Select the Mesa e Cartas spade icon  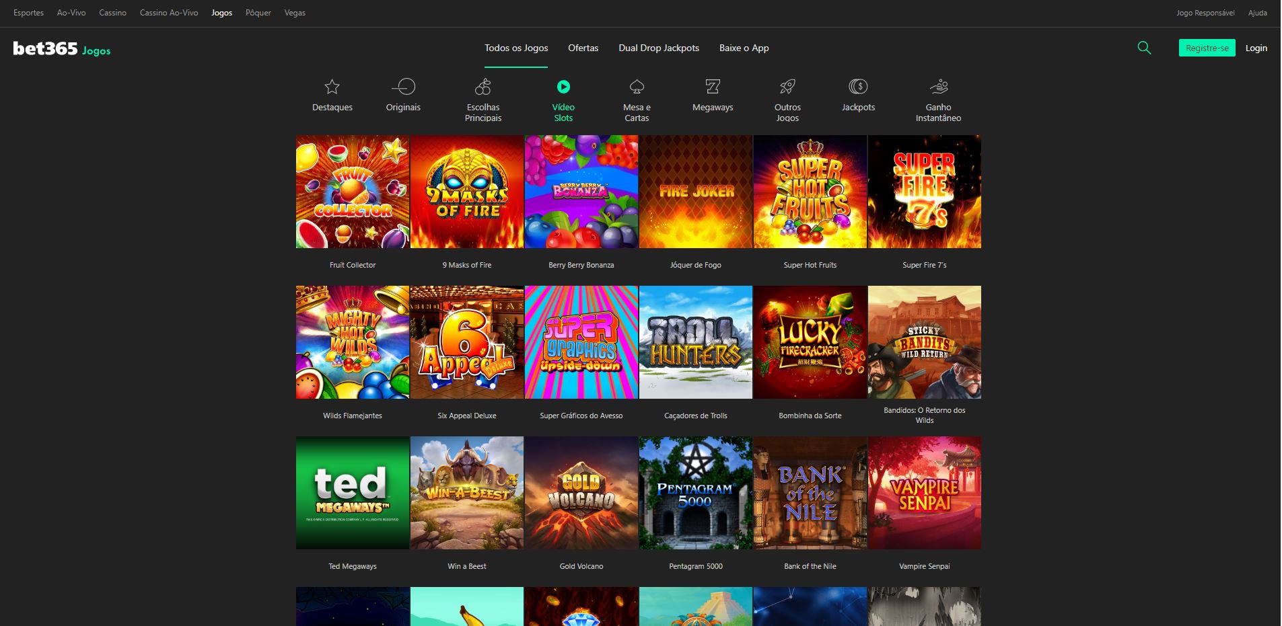tap(637, 87)
